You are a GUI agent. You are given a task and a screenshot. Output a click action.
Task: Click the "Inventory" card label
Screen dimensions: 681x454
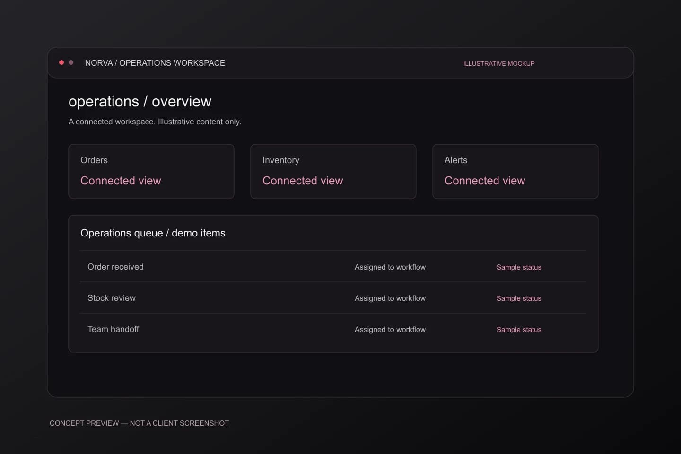pos(281,160)
